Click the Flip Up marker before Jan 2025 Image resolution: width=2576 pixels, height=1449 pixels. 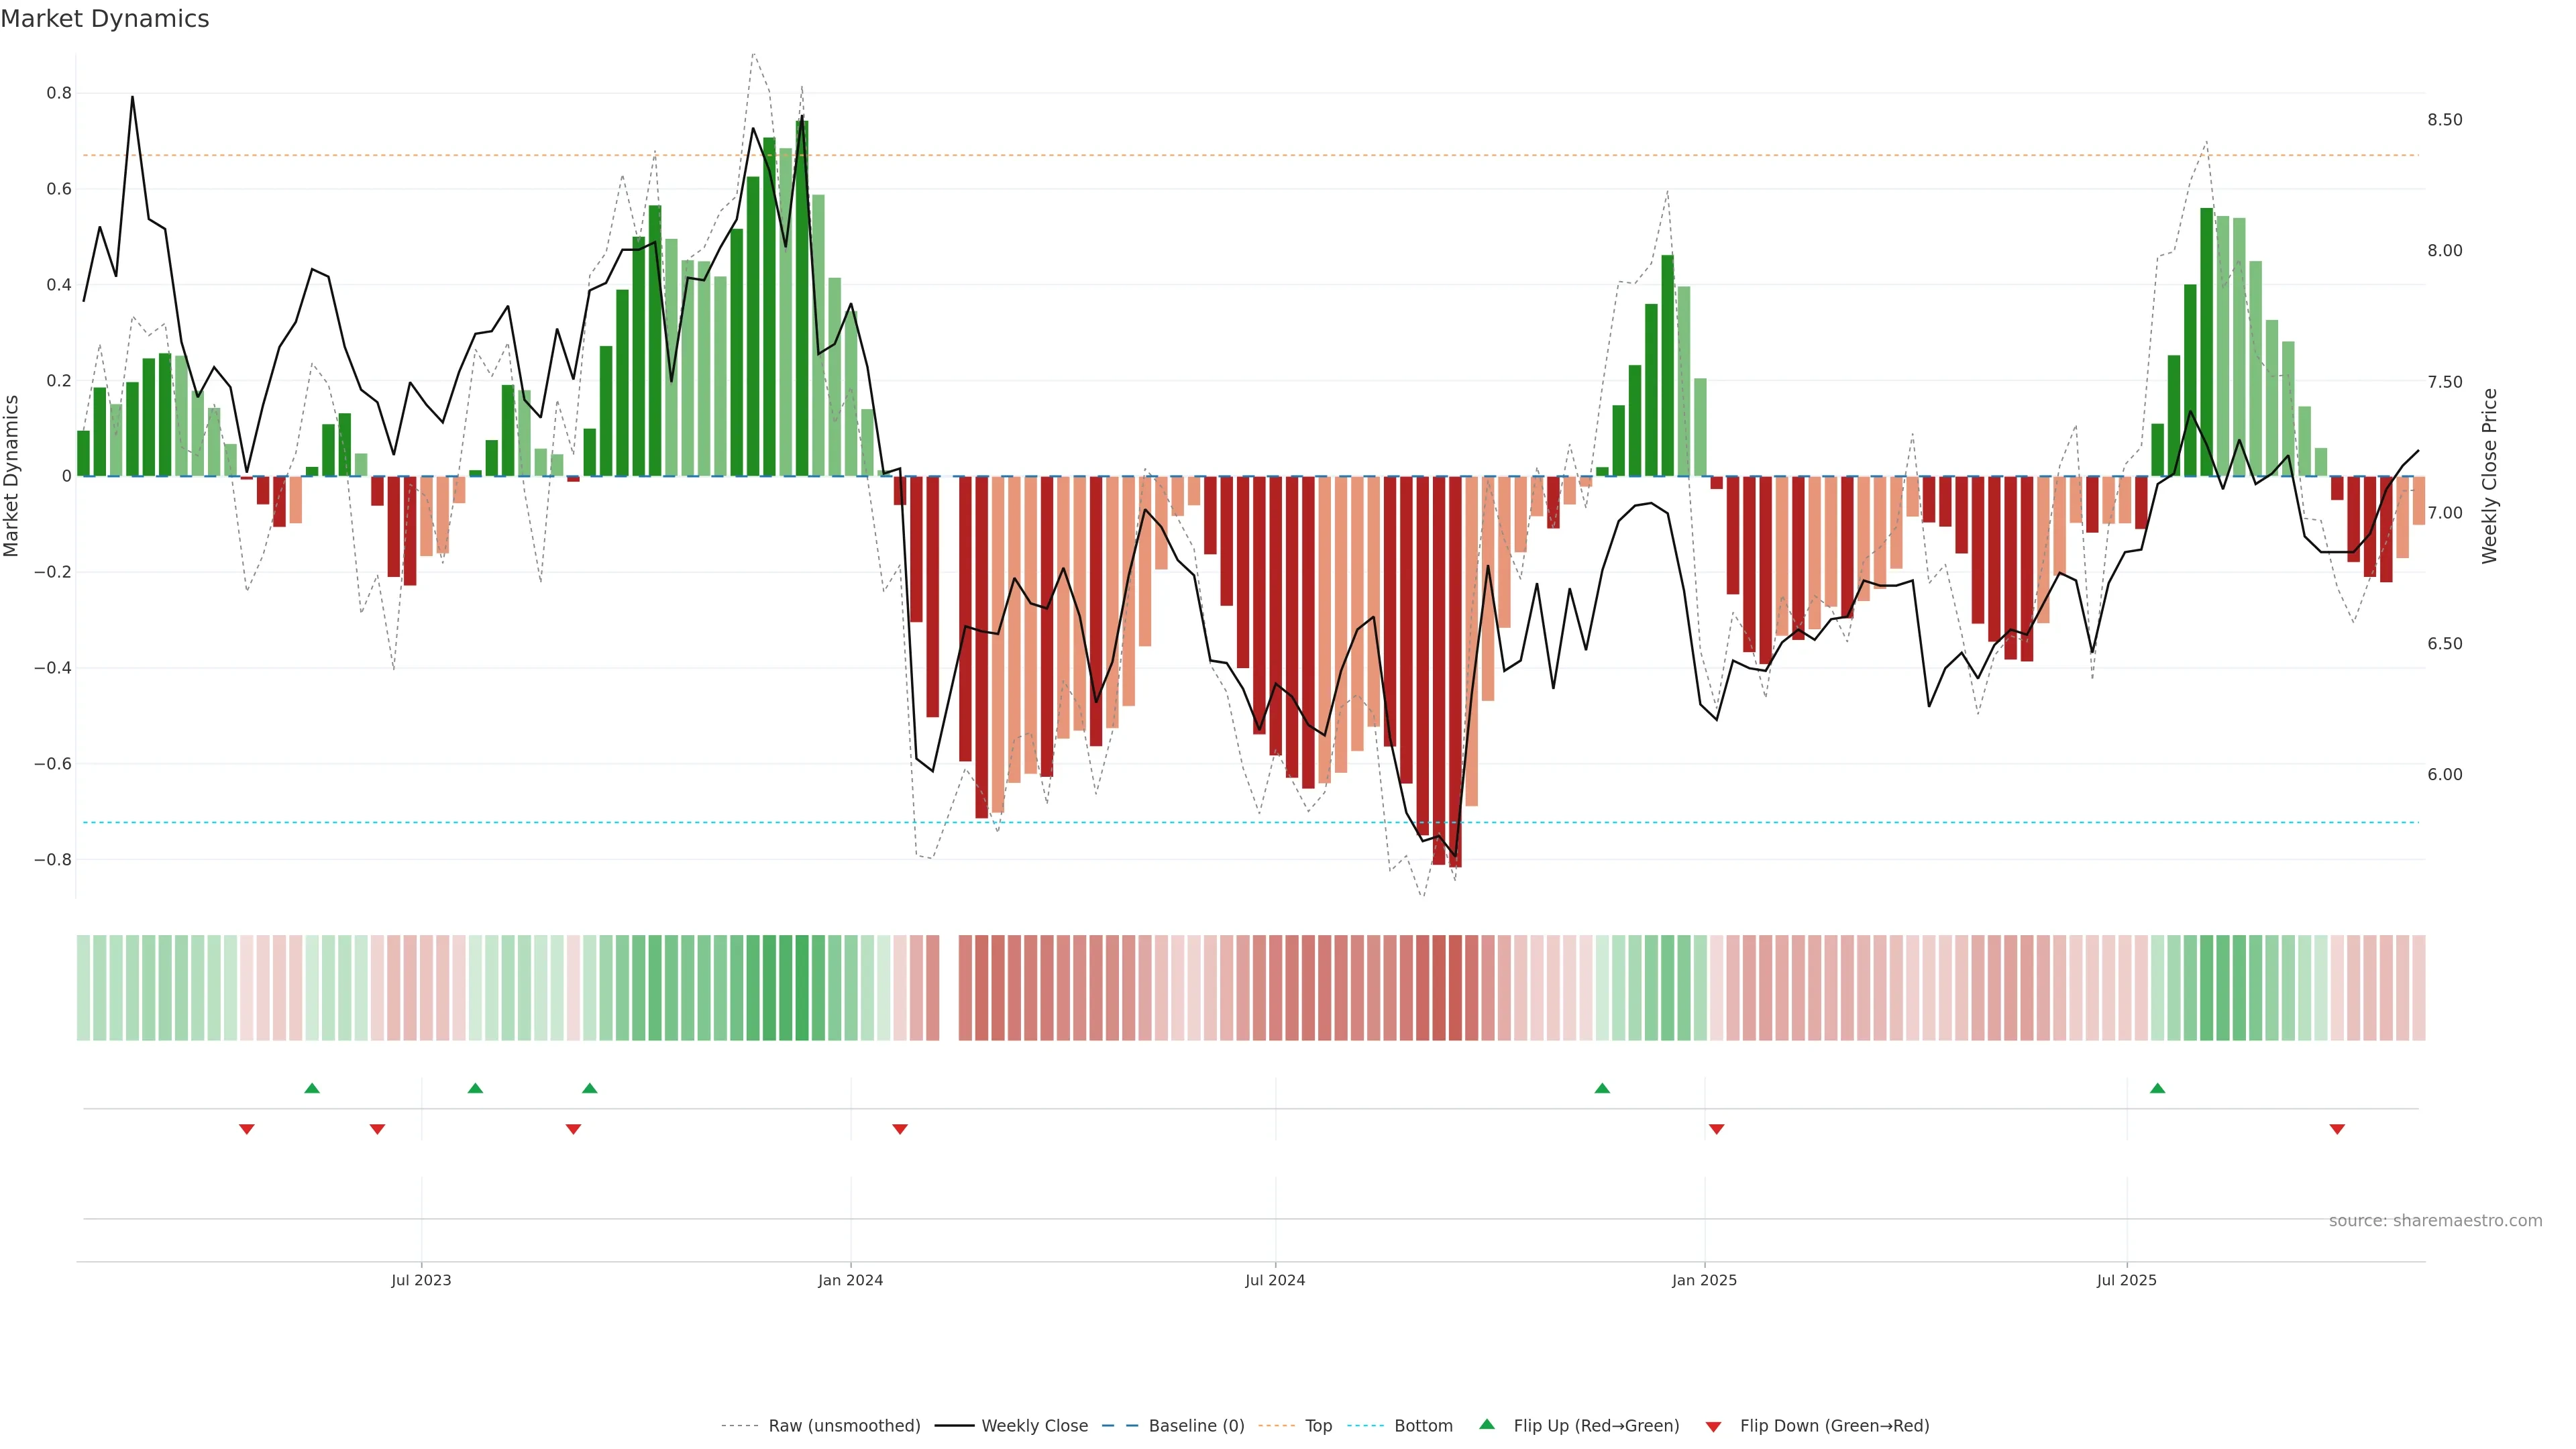(1602, 1088)
